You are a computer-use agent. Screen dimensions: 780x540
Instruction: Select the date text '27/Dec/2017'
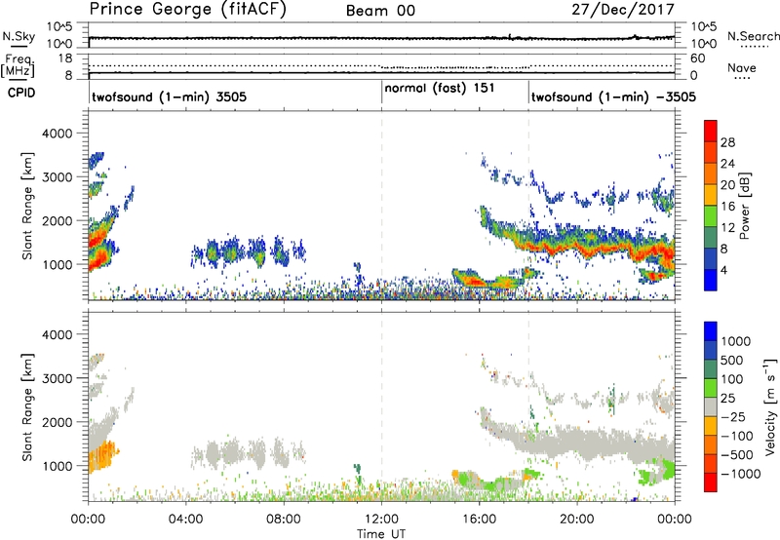tap(623, 9)
